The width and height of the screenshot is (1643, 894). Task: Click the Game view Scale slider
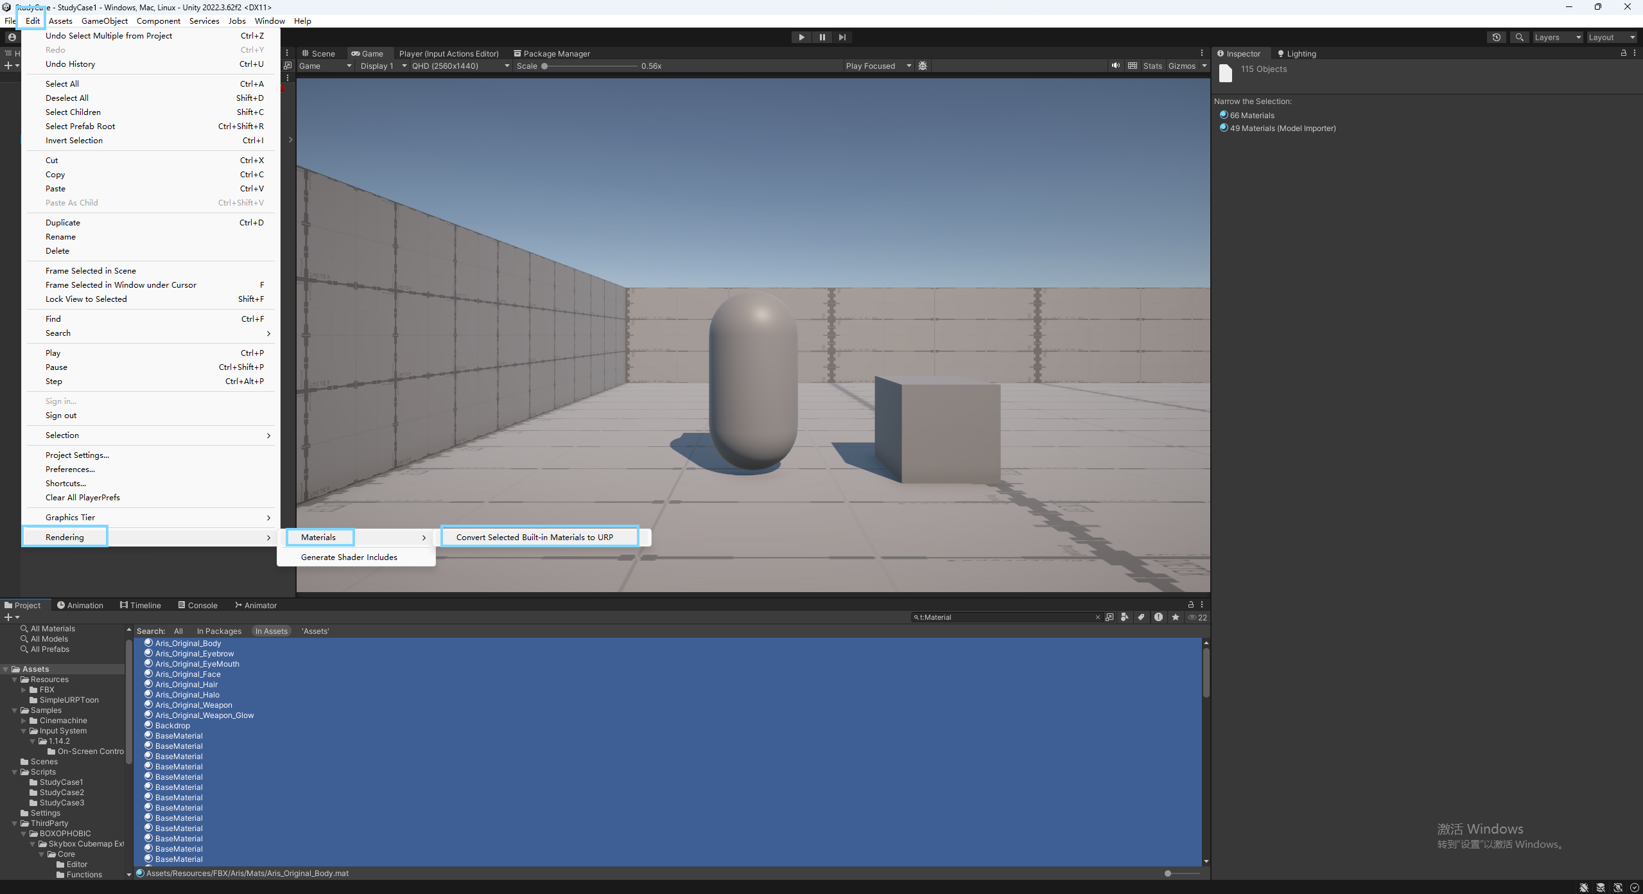591,66
